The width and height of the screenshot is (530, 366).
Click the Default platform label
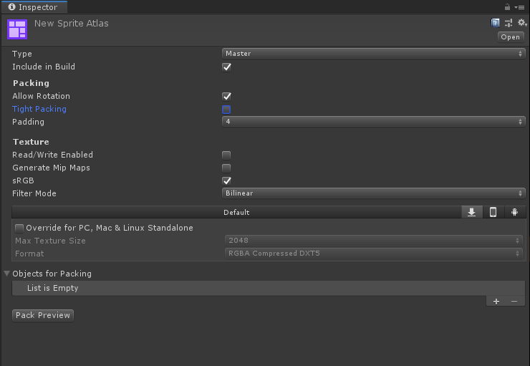pos(236,212)
